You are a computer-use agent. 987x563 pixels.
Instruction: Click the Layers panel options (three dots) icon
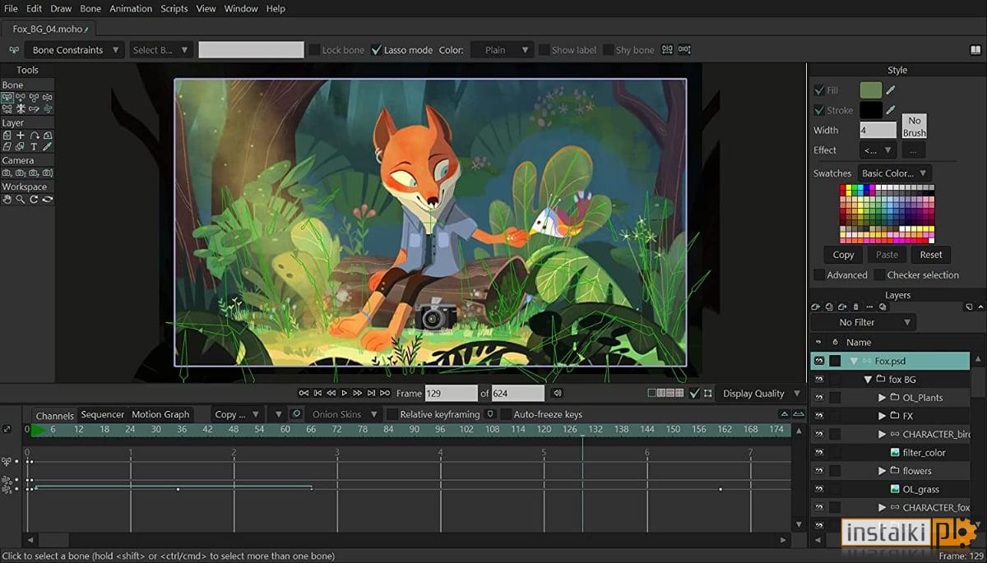point(869,307)
